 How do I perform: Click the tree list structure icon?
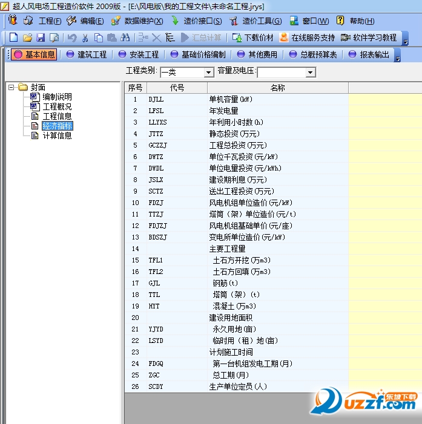point(170,38)
